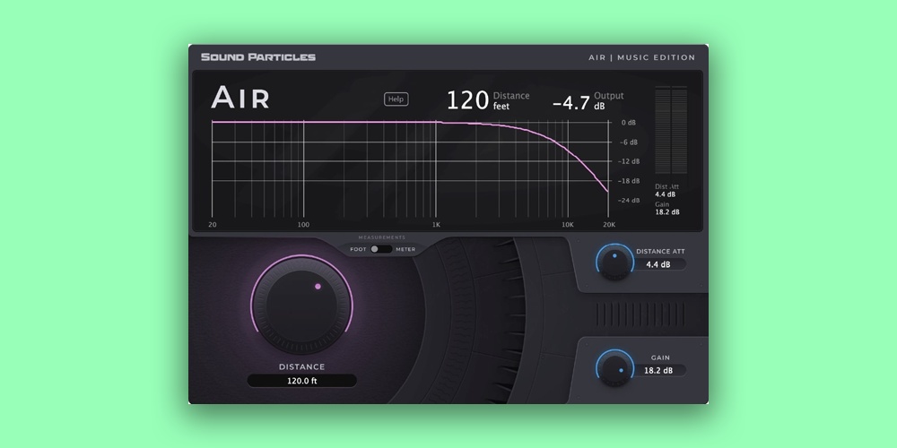
Task: Click the pink frequency response curve
Action: click(x=538, y=131)
